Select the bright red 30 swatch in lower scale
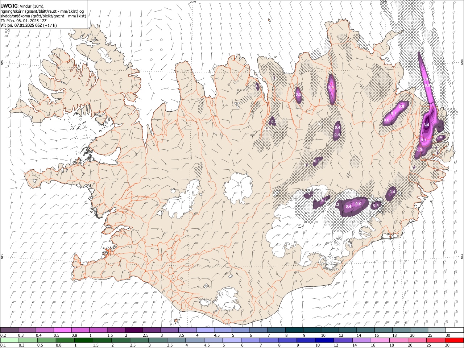 [x=454, y=340]
